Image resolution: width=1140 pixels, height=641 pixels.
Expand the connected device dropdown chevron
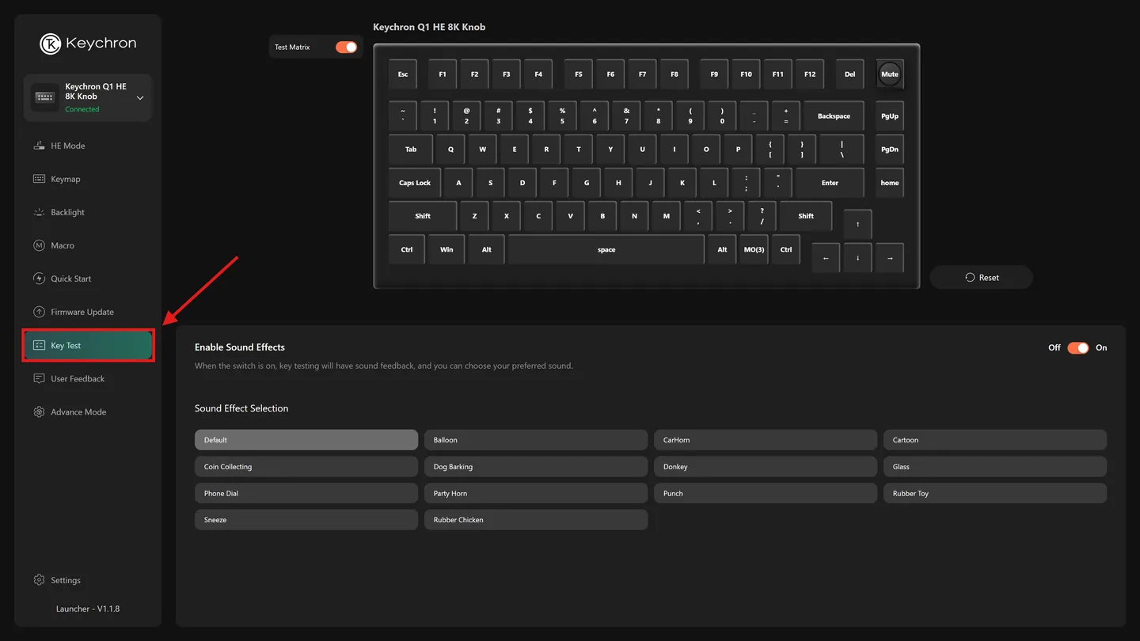140,98
